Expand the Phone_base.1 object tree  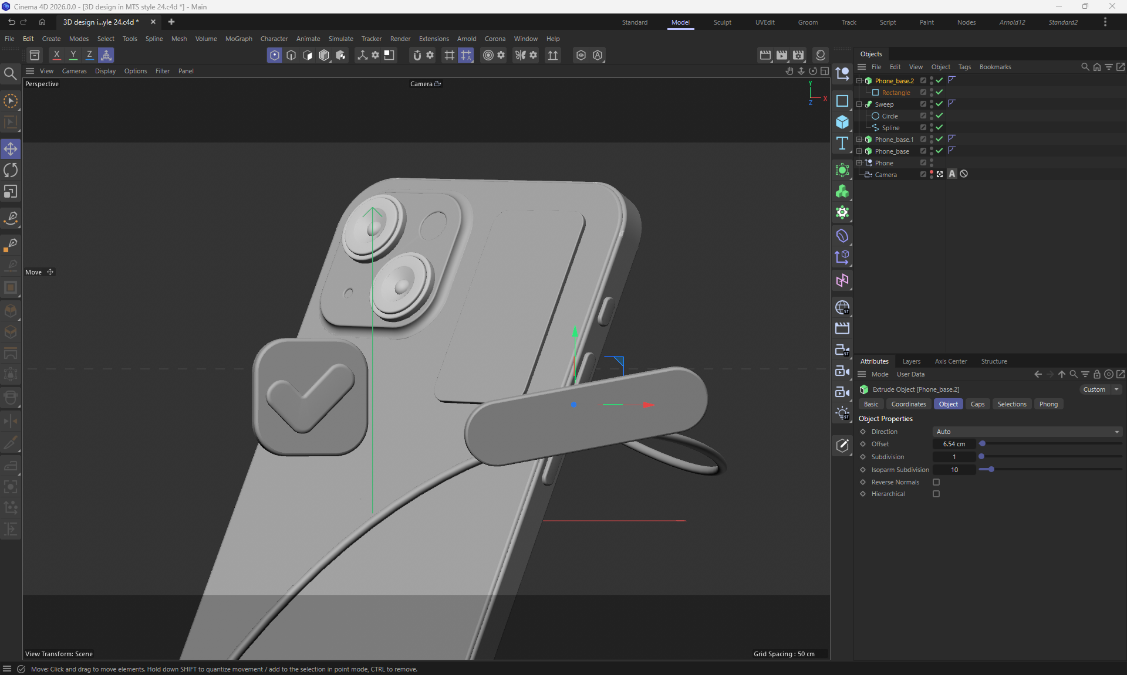859,140
